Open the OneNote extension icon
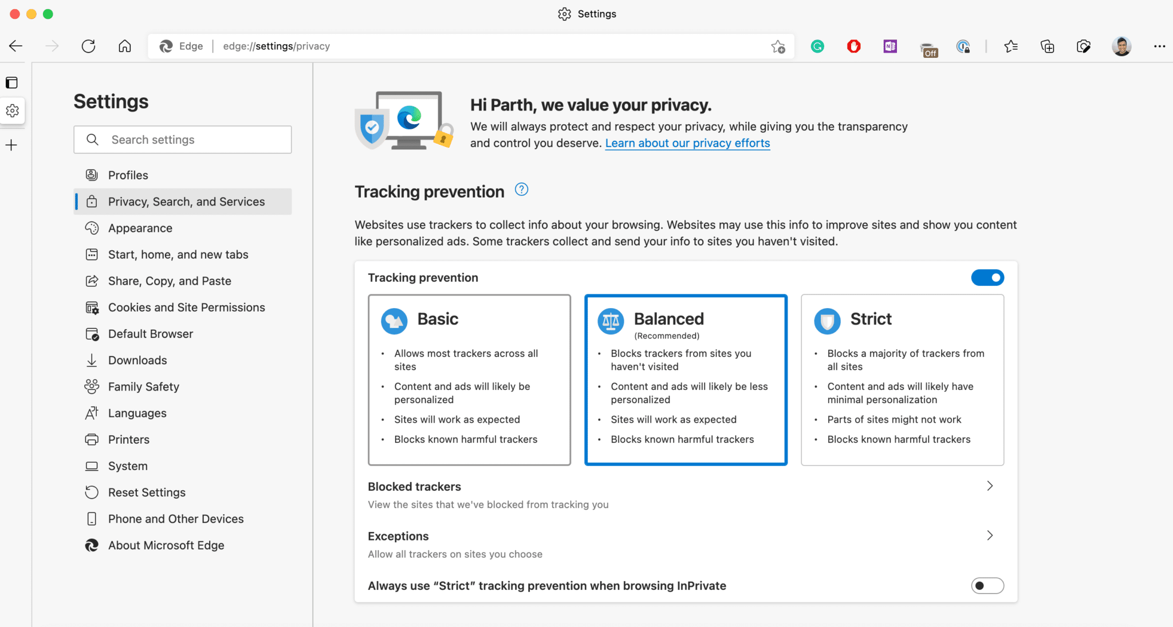The width and height of the screenshot is (1173, 627). pos(890,46)
